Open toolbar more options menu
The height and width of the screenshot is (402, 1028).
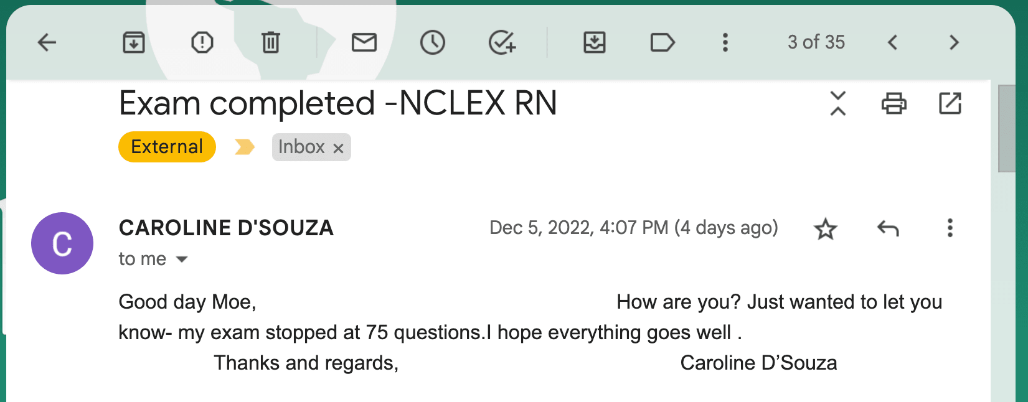[725, 42]
